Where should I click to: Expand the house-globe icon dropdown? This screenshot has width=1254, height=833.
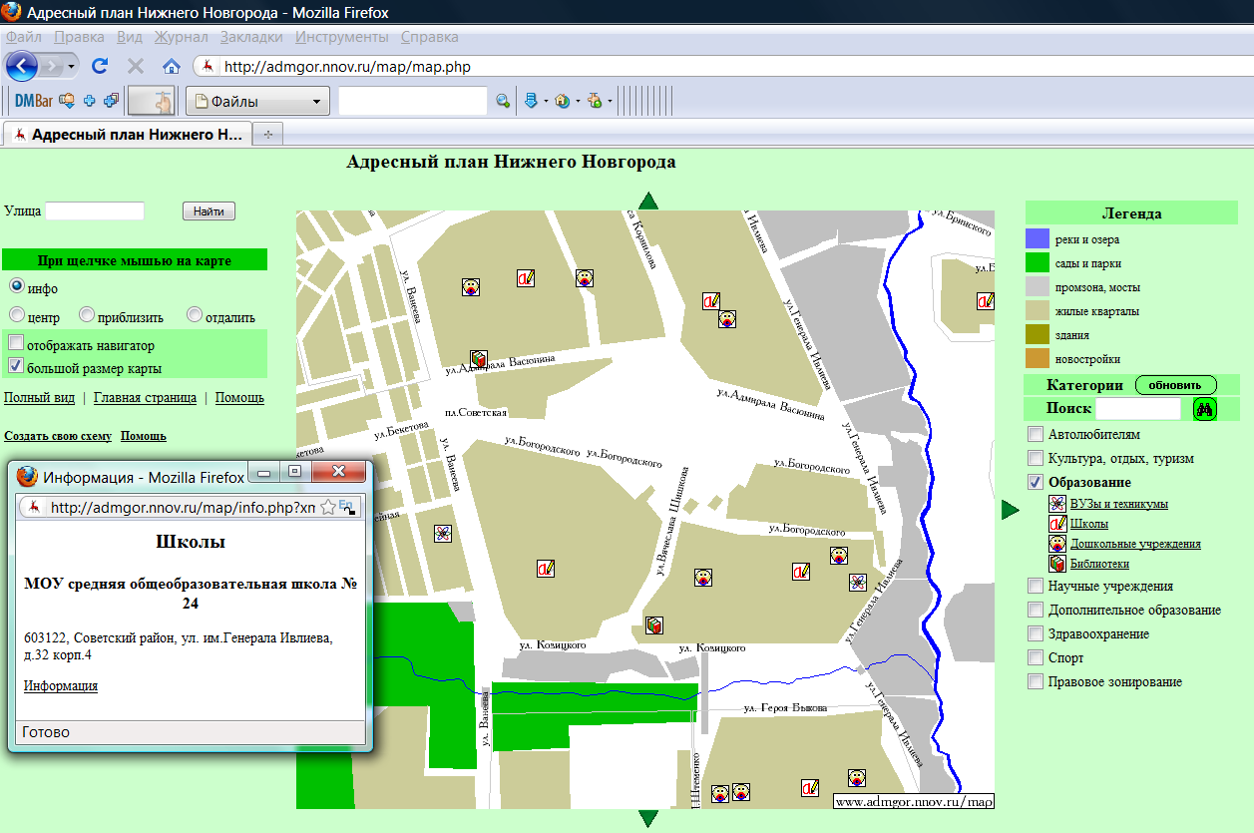(x=578, y=101)
